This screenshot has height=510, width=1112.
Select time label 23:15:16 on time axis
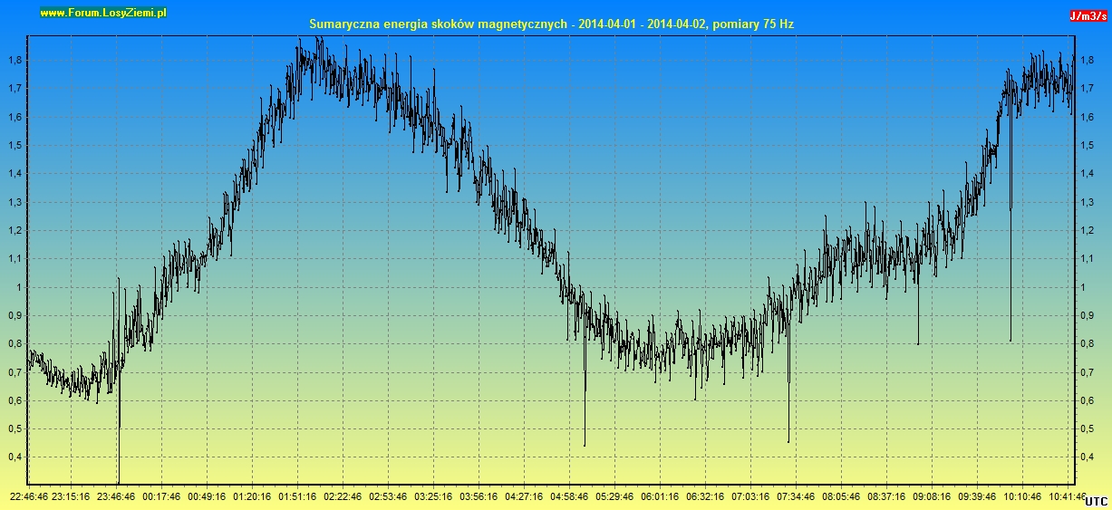click(71, 496)
